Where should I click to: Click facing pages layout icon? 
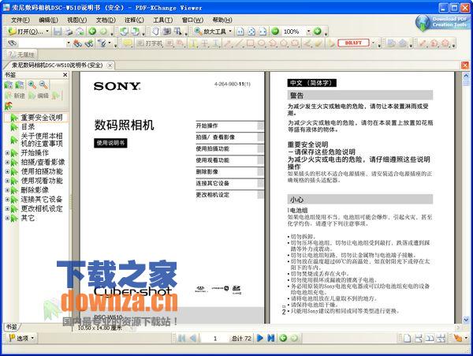point(430,339)
